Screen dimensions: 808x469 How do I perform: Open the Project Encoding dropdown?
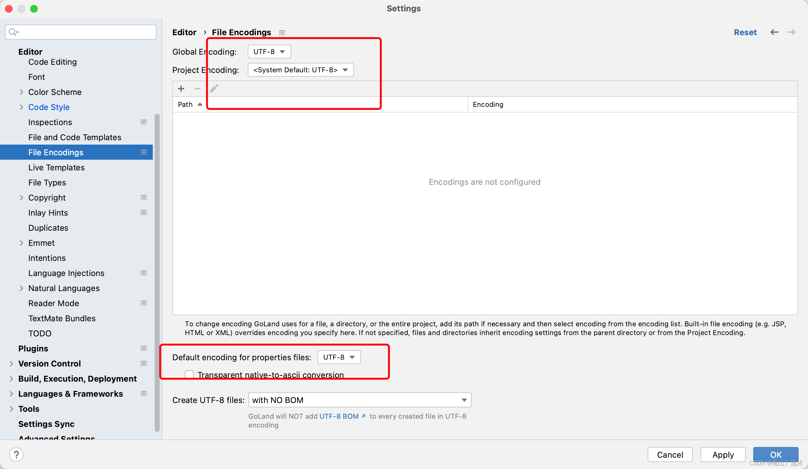click(301, 70)
